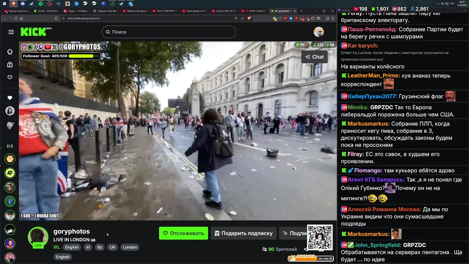Click the LIVE IN LONDON stream title
Image resolution: width=469 pixels, height=264 pixels.
pyautogui.click(x=74, y=240)
